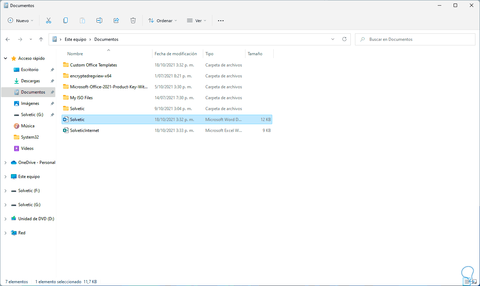
Task: Click the Microsoft Excel W... type cell
Action: pyautogui.click(x=224, y=131)
